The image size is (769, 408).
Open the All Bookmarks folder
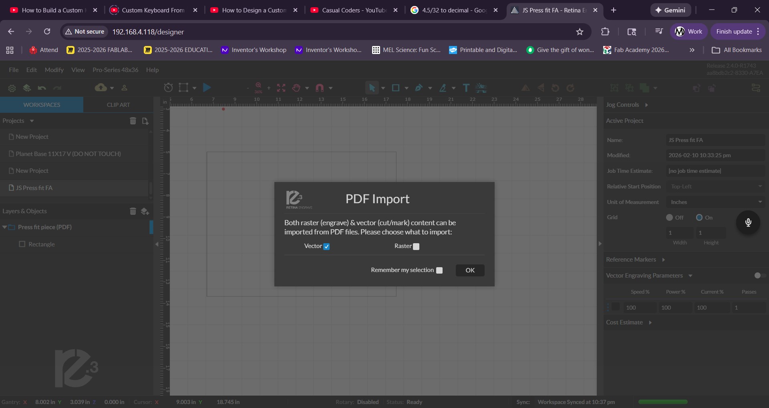(x=737, y=50)
